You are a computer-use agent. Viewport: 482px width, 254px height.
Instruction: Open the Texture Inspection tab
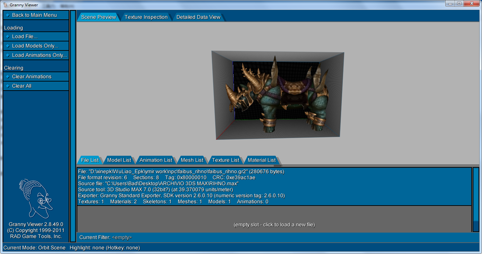[x=146, y=17]
